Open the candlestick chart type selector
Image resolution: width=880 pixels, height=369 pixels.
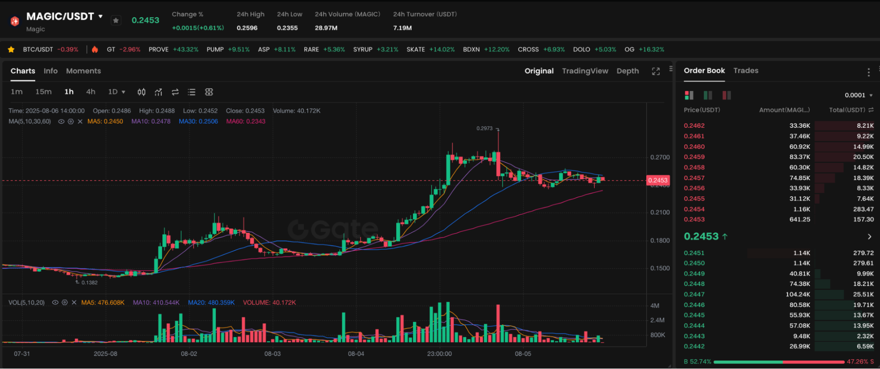(x=141, y=92)
